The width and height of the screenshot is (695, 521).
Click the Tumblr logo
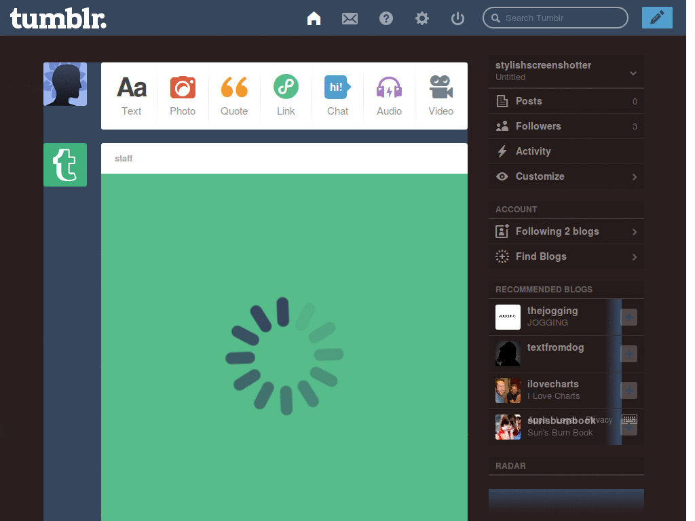click(x=58, y=19)
